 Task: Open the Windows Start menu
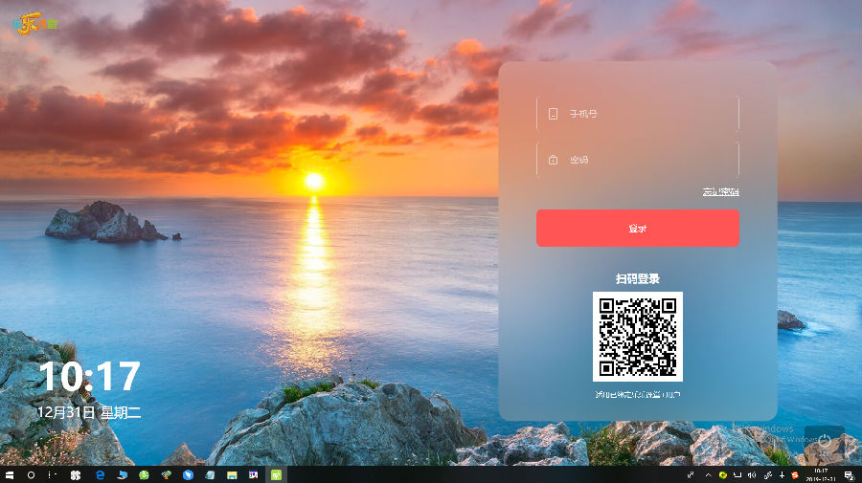pos(10,474)
